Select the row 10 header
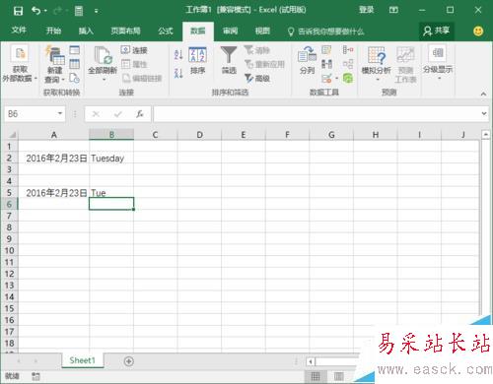The width and height of the screenshot is (493, 384). click(x=9, y=250)
